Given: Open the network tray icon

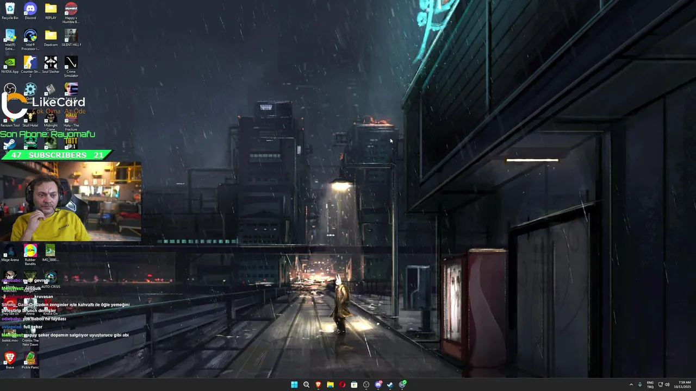Looking at the screenshot, I should pyautogui.click(x=660, y=384).
